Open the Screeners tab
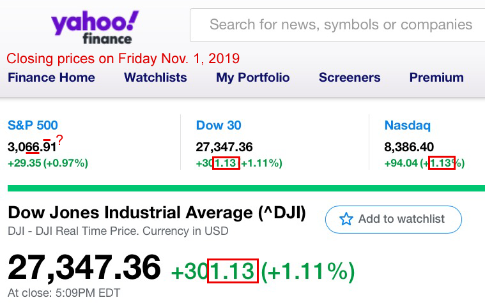The width and height of the screenshot is (485, 307). coord(350,78)
